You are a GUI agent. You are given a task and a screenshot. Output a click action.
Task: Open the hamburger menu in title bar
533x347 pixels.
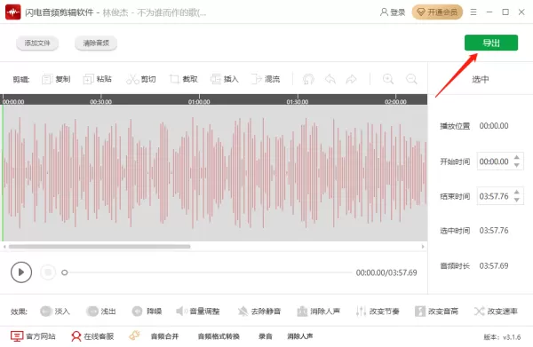tap(473, 12)
